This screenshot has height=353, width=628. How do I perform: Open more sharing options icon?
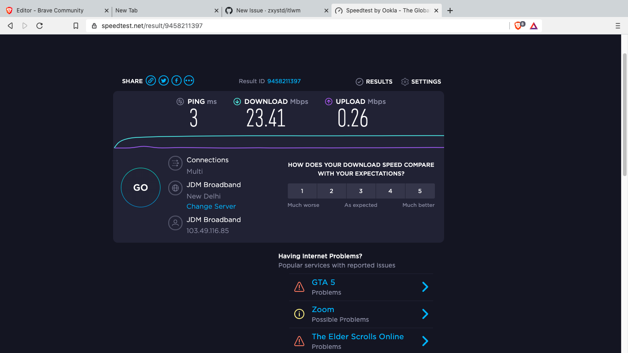[189, 80]
